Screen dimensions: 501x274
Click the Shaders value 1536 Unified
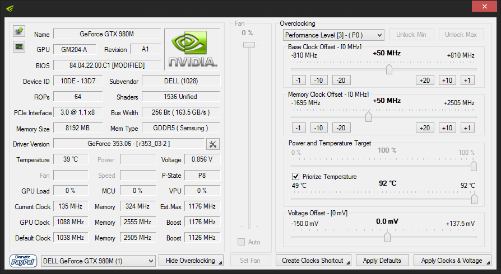pyautogui.click(x=181, y=97)
